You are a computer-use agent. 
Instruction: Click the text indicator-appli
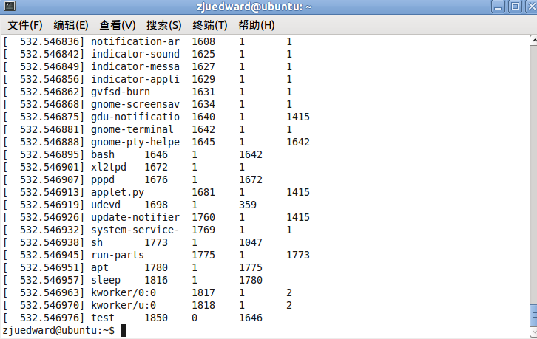click(x=135, y=79)
